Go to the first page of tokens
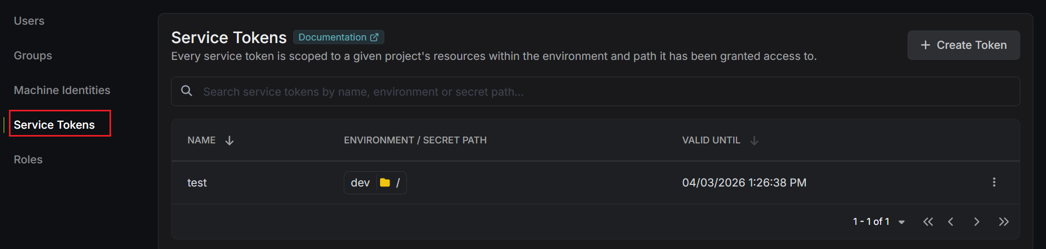 pos(928,222)
